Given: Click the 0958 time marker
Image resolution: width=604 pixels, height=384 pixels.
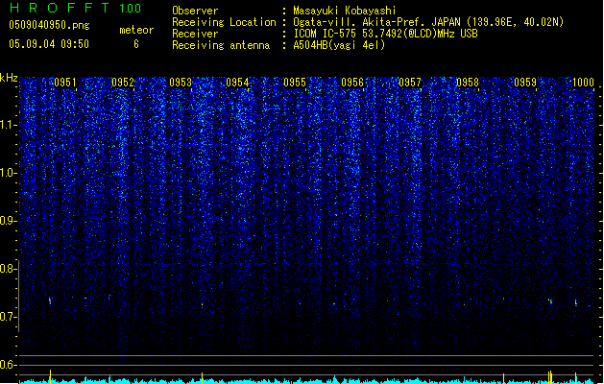Looking at the screenshot, I should tap(468, 83).
